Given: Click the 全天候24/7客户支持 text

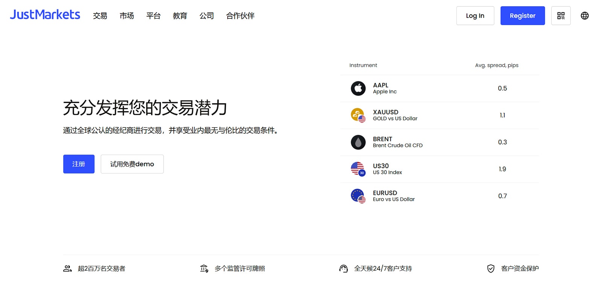Looking at the screenshot, I should 383,269.
